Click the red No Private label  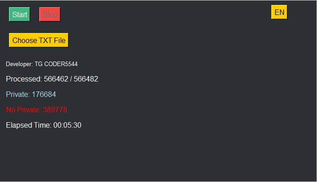[24, 110]
